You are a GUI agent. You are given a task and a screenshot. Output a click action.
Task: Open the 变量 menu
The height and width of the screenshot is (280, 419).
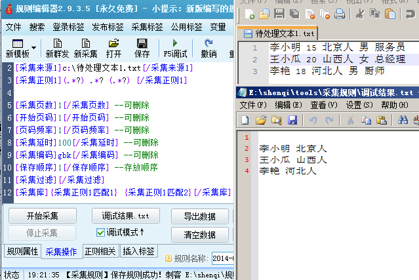pos(218,27)
